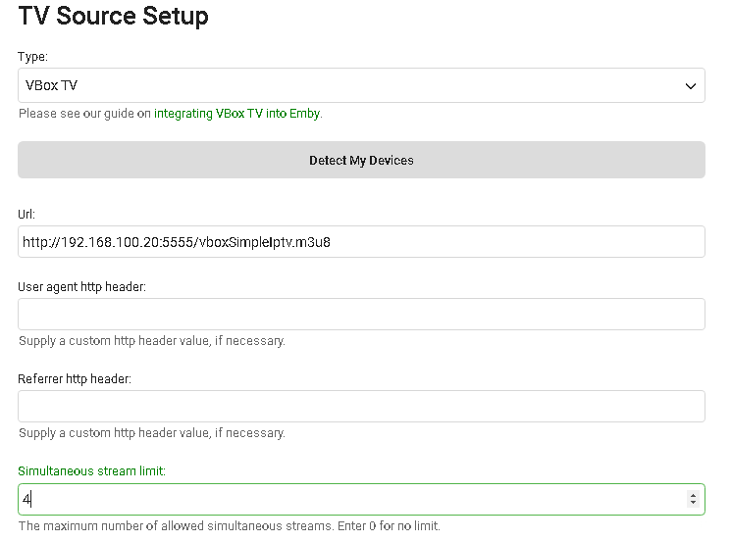Select the "Referrer http header:" label

(75, 378)
